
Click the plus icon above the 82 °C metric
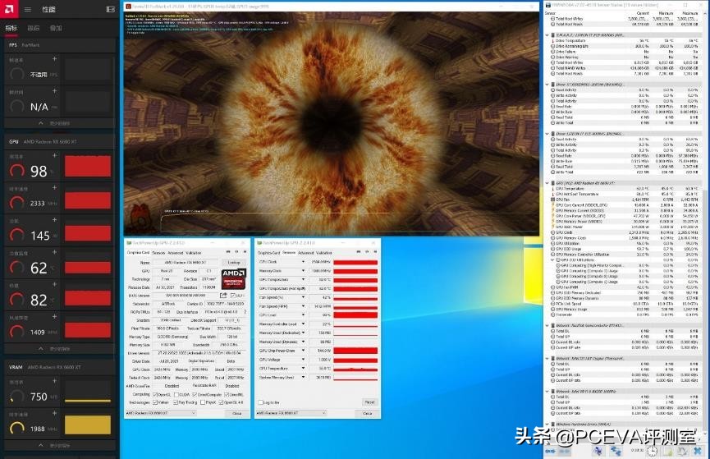click(x=55, y=285)
